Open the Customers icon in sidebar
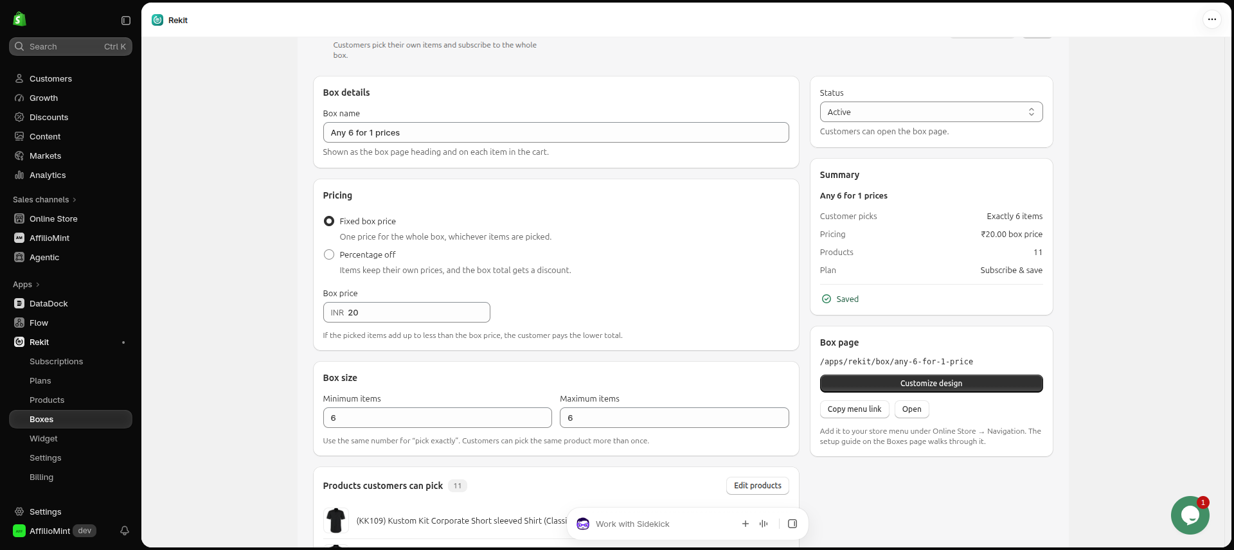1234x550 pixels. point(19,78)
